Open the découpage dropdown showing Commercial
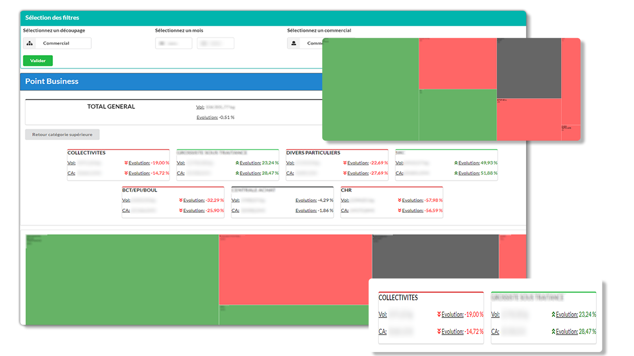Image resolution: width=634 pixels, height=356 pixels. pyautogui.click(x=57, y=43)
